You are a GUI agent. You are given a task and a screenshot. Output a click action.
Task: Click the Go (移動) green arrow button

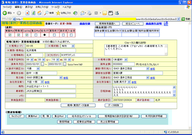[186, 19]
